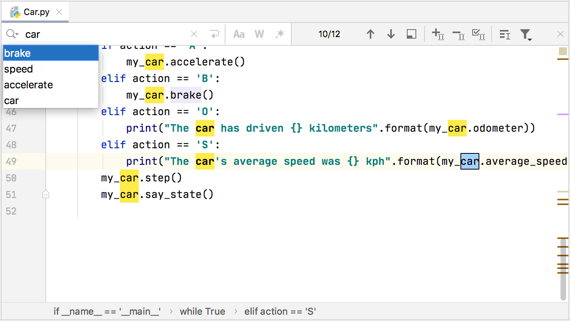
Task: Click the multiline/new line arrow in search field
Action: (214, 34)
